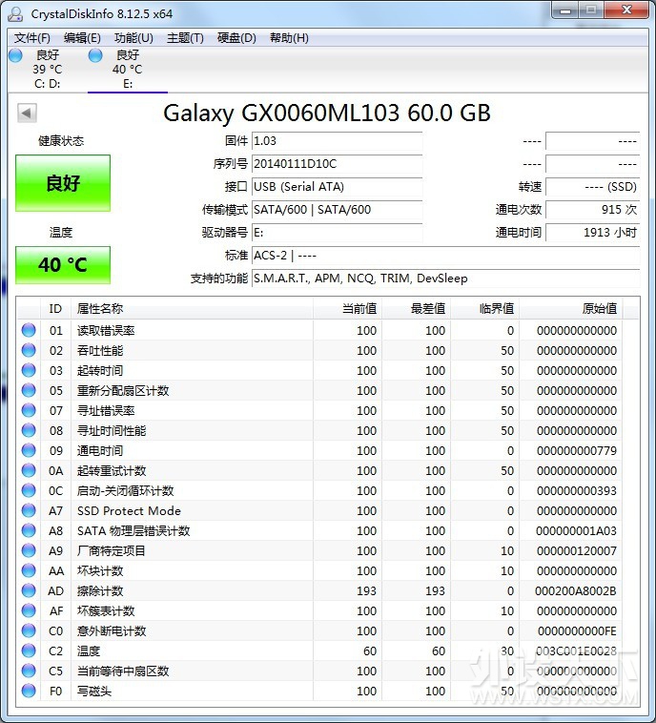Open the 功能(U) menu
656x723 pixels.
133,38
